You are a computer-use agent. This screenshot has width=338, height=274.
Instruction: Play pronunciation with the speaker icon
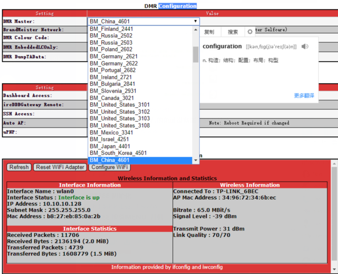(x=305, y=47)
